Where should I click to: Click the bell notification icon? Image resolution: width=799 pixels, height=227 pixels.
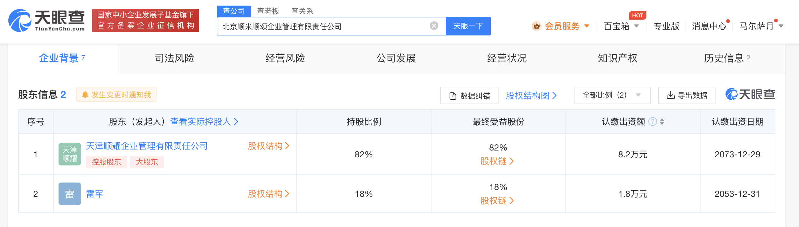[x=85, y=95]
